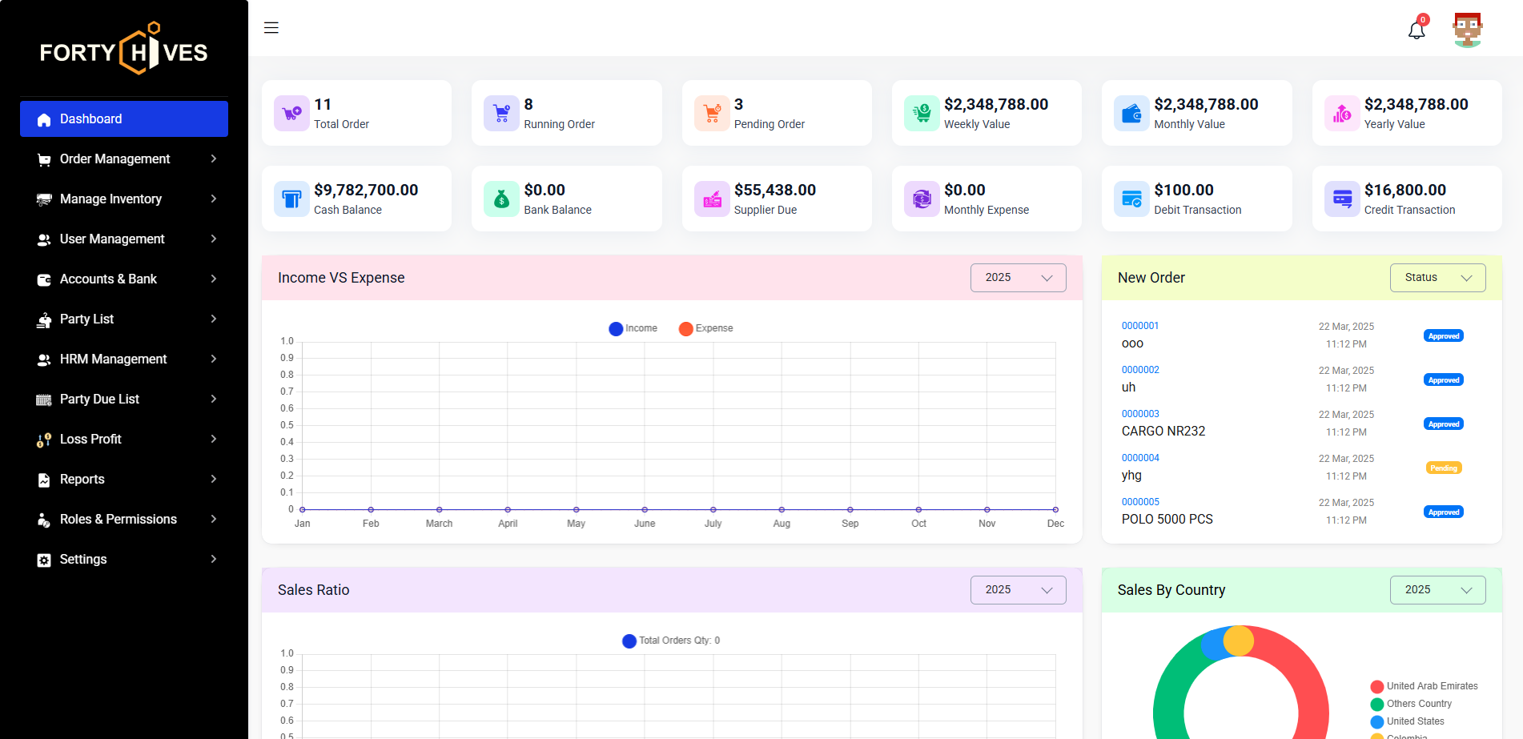This screenshot has height=739, width=1523.
Task: Open order link 0000002
Action: tap(1140, 370)
